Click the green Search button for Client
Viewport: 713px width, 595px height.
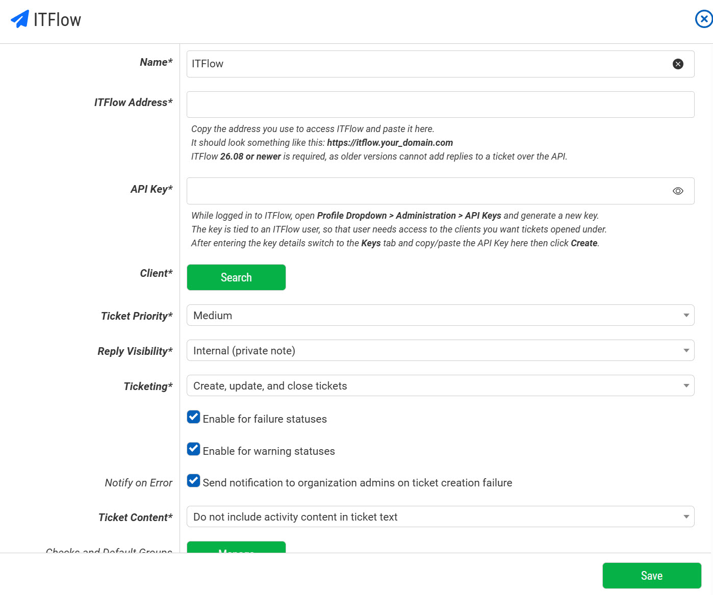[x=236, y=277]
